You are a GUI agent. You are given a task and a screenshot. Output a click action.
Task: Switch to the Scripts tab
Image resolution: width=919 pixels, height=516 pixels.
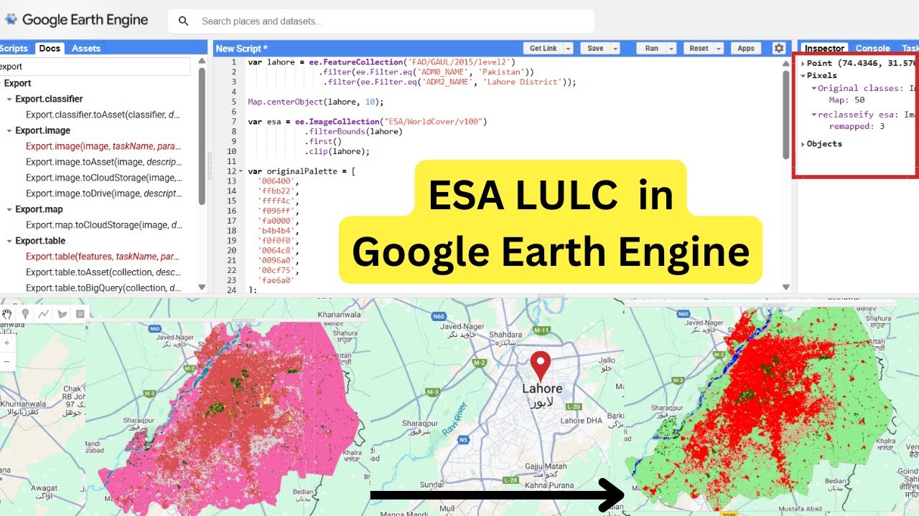[14, 48]
